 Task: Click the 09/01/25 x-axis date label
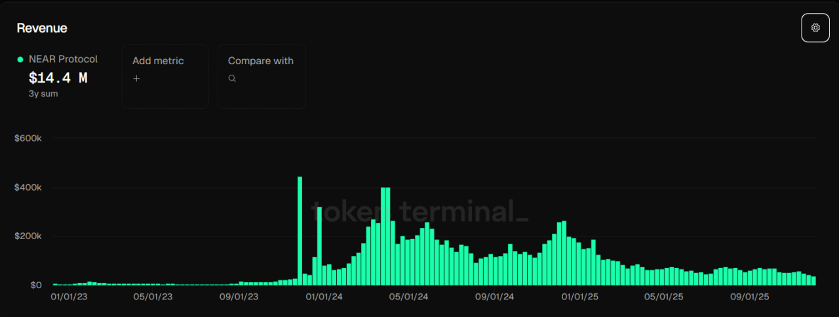coord(750,297)
